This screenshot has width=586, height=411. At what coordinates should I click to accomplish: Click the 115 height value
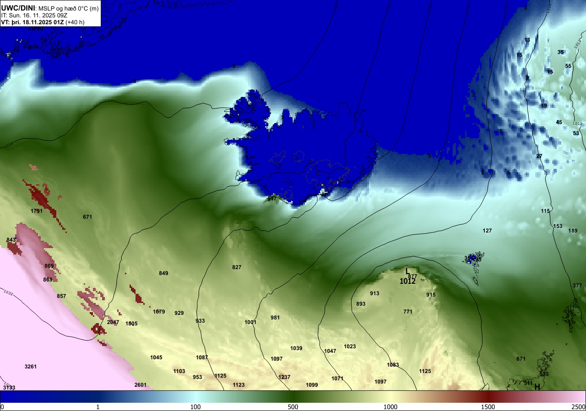545,211
